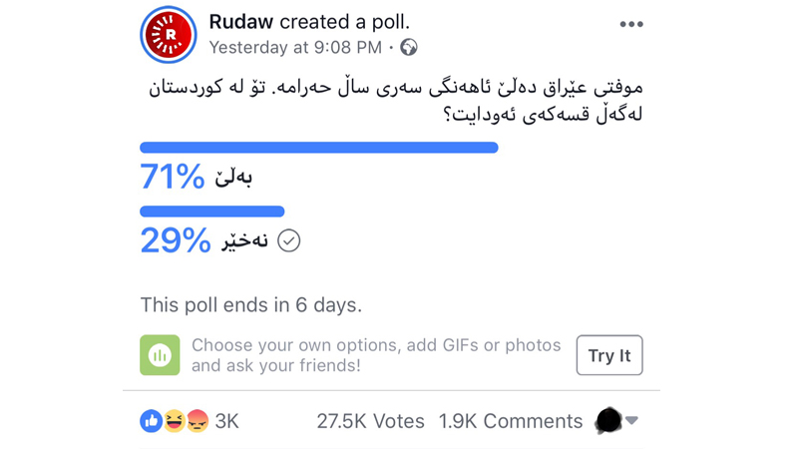
Task: Open the three-dot post options menu
Action: coord(631,25)
